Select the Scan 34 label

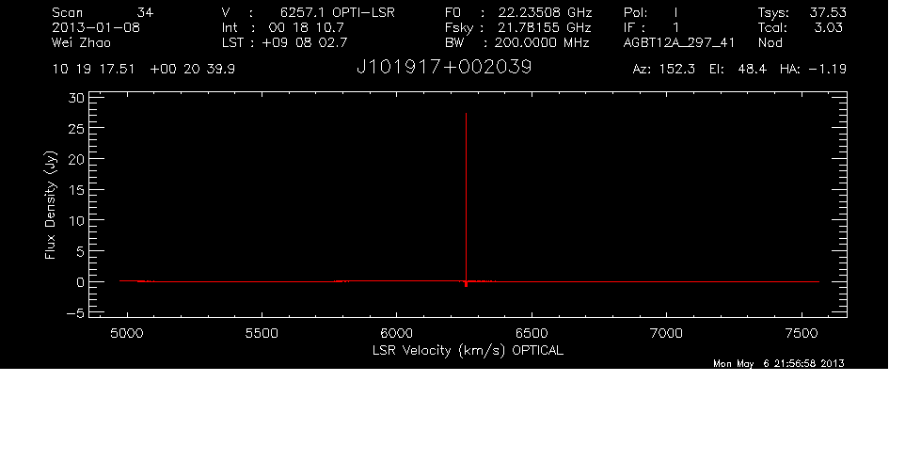(103, 12)
